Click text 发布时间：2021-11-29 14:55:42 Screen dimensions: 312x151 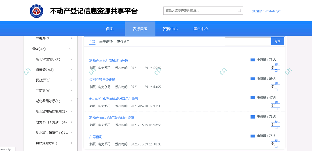(138, 68)
